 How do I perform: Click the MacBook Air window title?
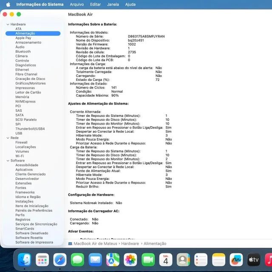80,14
